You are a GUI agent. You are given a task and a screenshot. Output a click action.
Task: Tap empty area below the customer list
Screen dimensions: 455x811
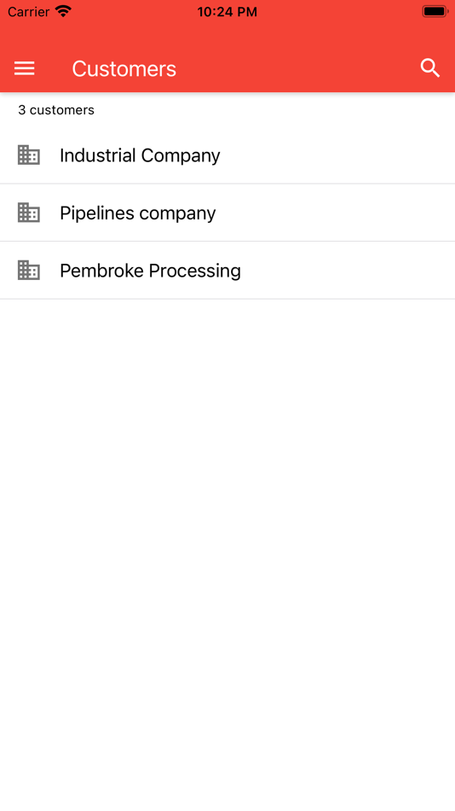coord(227,553)
